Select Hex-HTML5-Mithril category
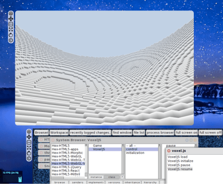 click(x=68, y=174)
